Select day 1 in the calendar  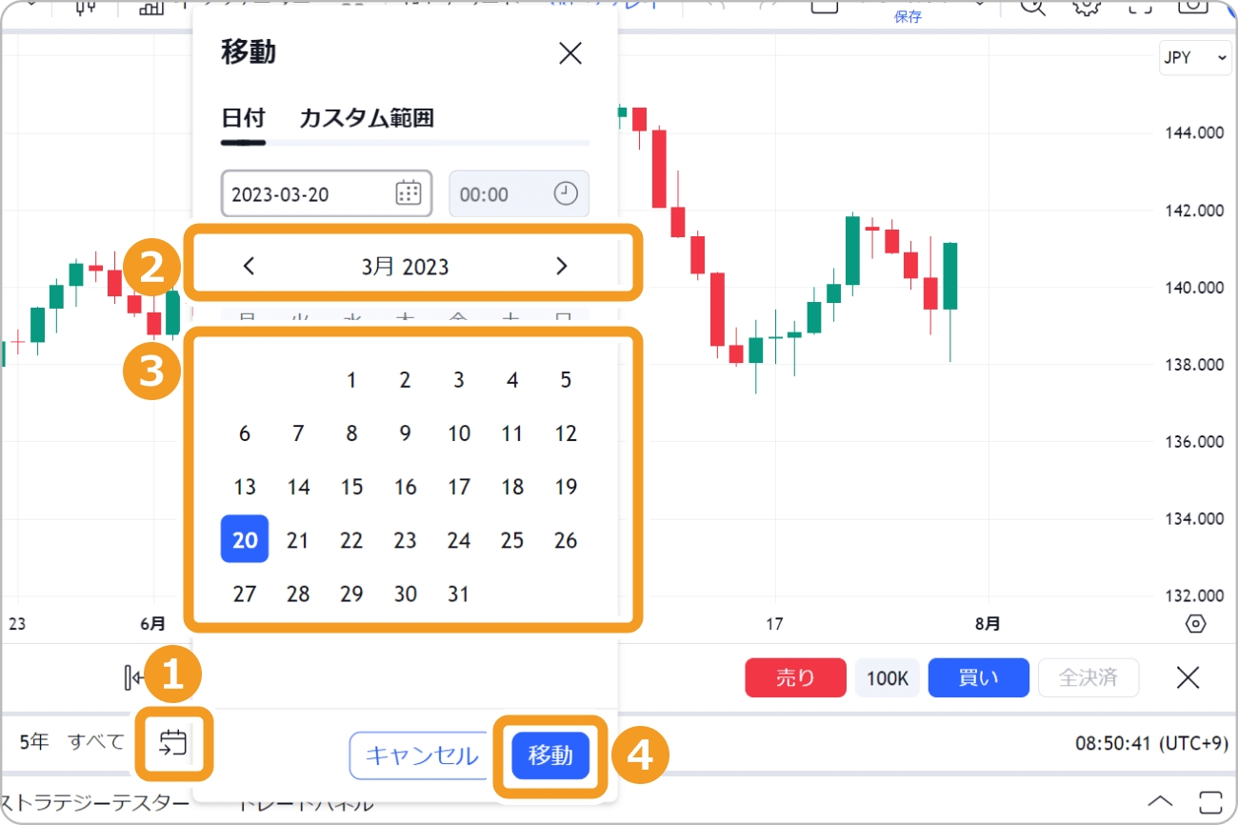351,380
